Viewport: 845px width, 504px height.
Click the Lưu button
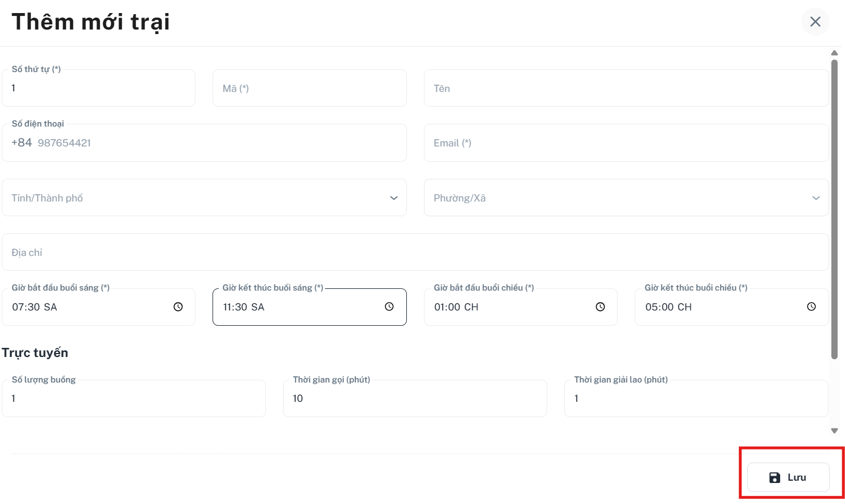click(x=788, y=477)
